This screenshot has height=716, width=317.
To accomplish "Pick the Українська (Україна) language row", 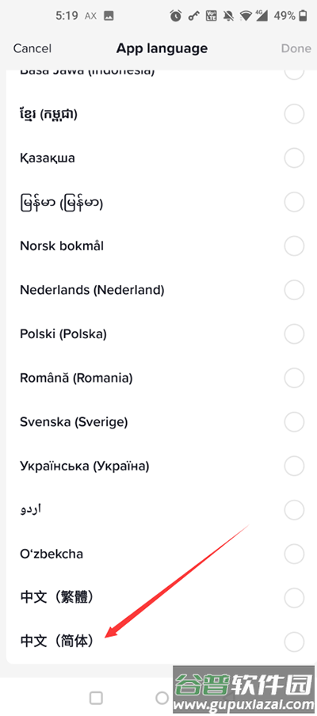I will click(x=158, y=466).
